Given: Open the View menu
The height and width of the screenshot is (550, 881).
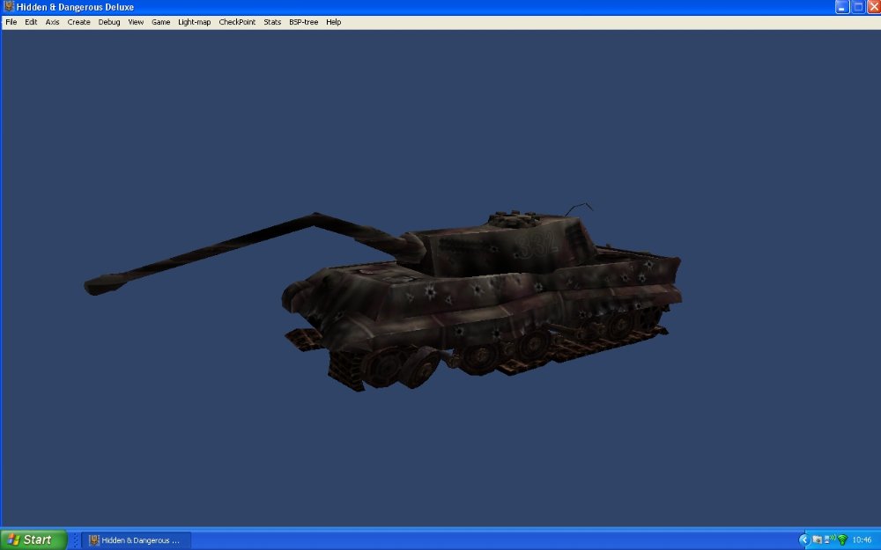Looking at the screenshot, I should [x=136, y=23].
